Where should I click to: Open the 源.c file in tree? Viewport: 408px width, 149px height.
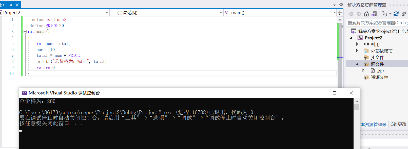coord(381,71)
